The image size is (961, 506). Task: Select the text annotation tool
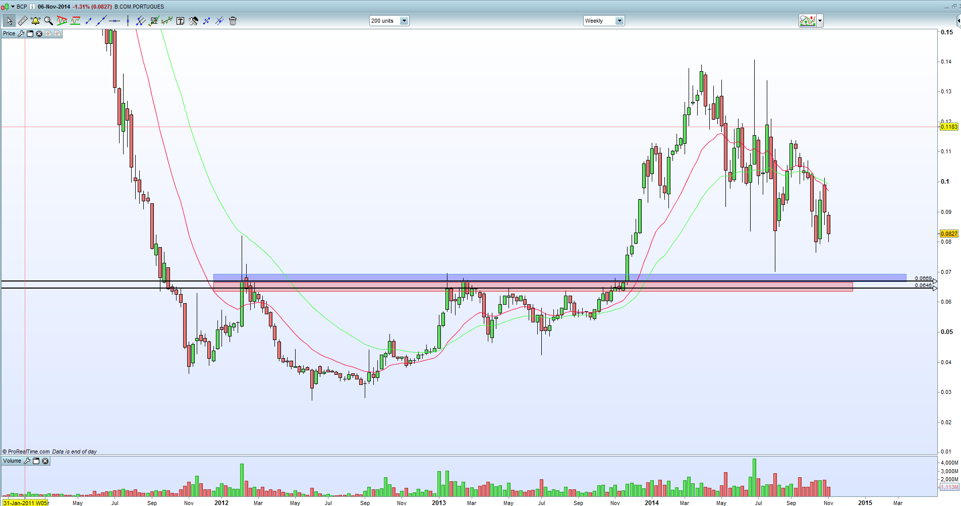click(x=180, y=21)
